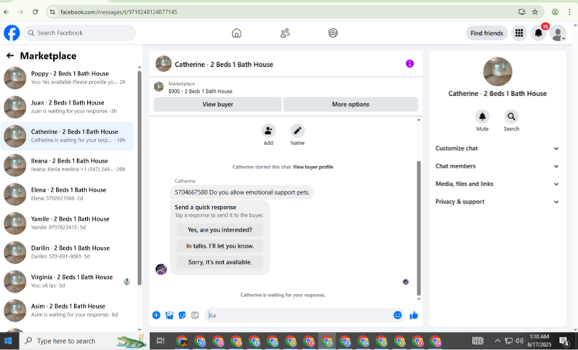Click the browser address bar URL
The image size is (578, 350).
[119, 12]
